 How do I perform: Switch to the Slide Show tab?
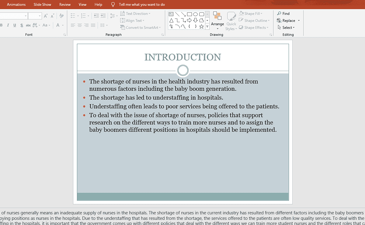point(42,5)
